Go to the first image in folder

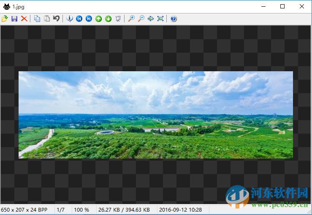pyautogui.click(x=79, y=19)
